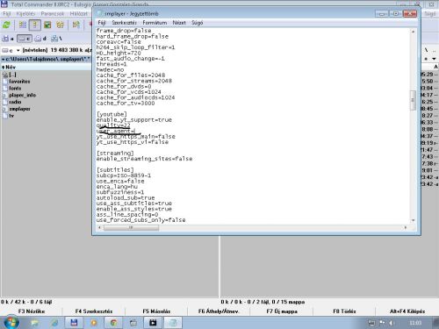Open Notepad Fájl menu
This screenshot has width=439, height=329.
point(102,23)
